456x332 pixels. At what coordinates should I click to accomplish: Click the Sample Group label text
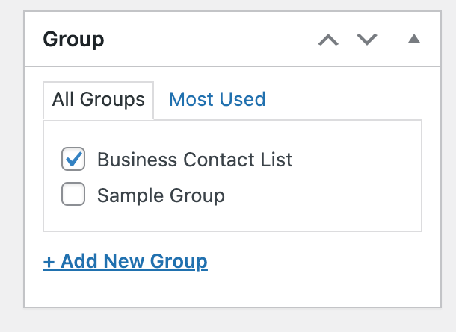click(x=161, y=195)
